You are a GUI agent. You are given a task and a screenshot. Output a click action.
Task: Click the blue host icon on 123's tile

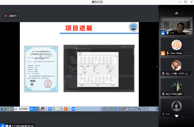[163, 33]
